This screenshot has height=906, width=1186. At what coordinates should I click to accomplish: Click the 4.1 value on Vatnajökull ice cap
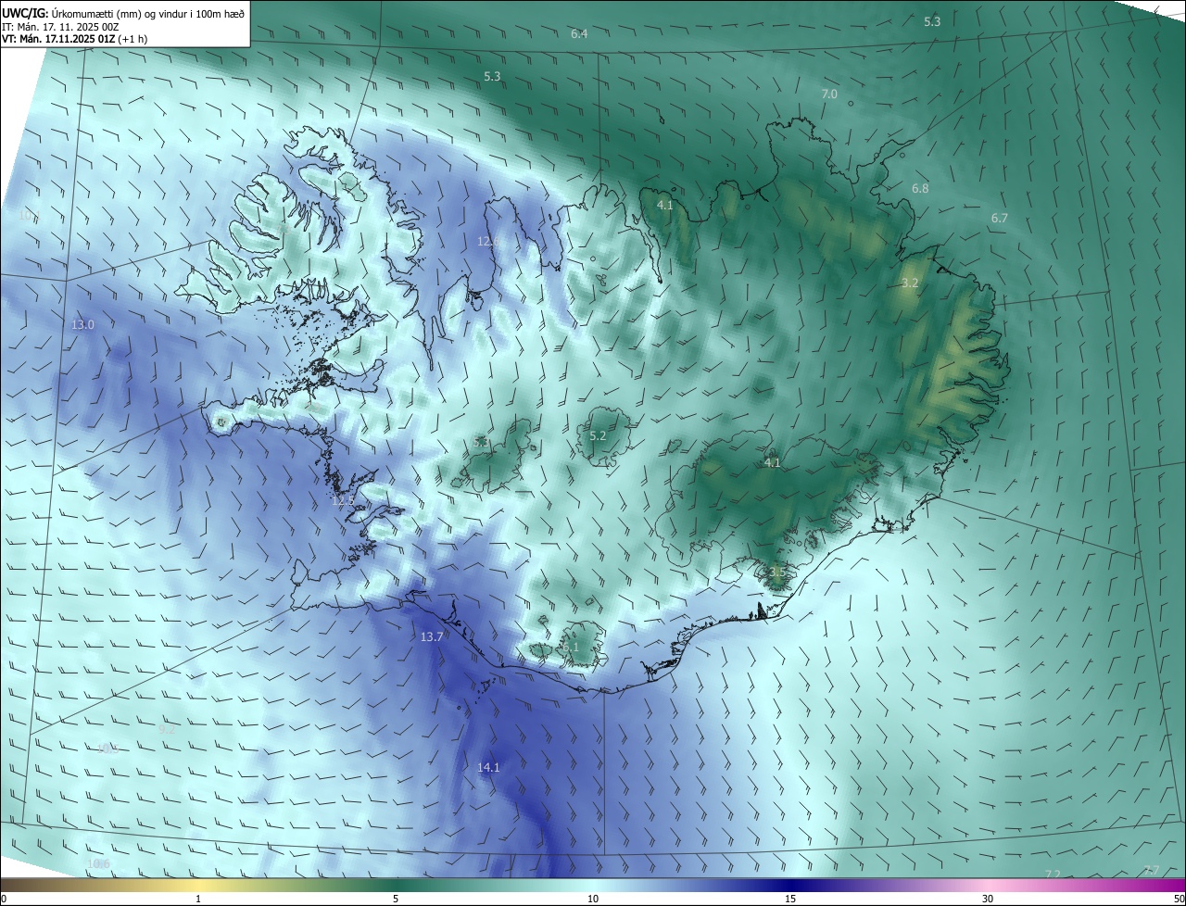coord(772,462)
